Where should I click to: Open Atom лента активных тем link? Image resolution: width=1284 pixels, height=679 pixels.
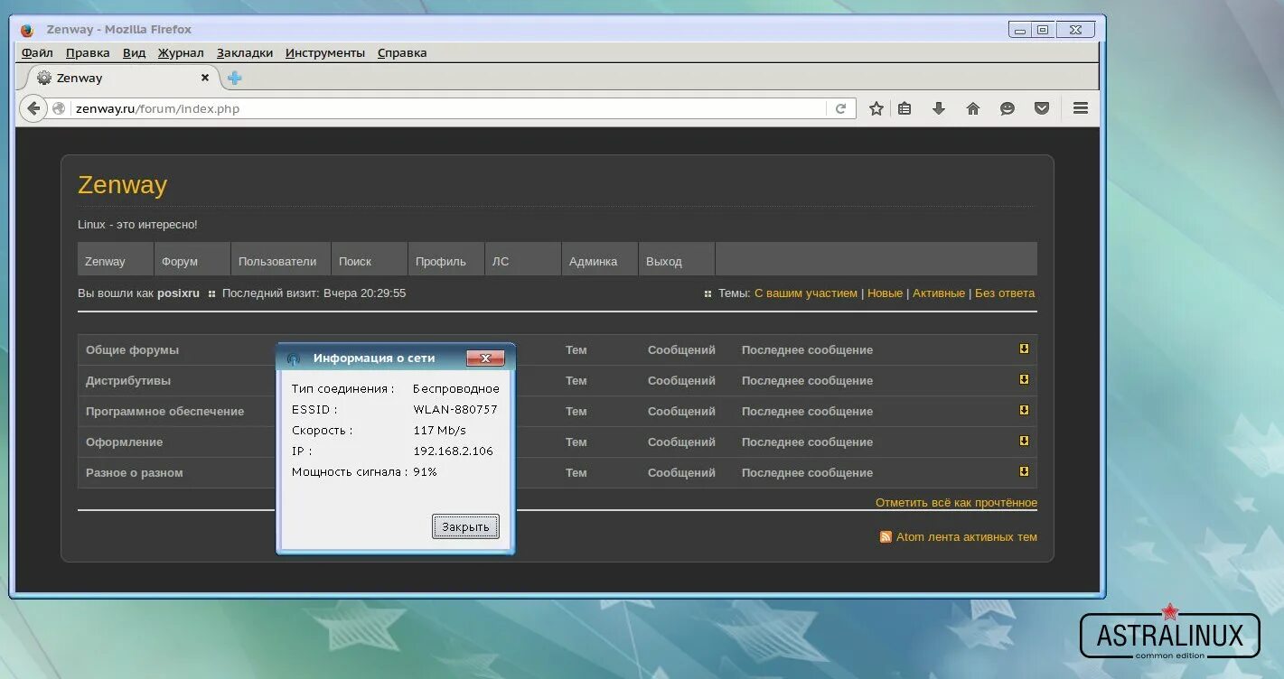click(967, 537)
